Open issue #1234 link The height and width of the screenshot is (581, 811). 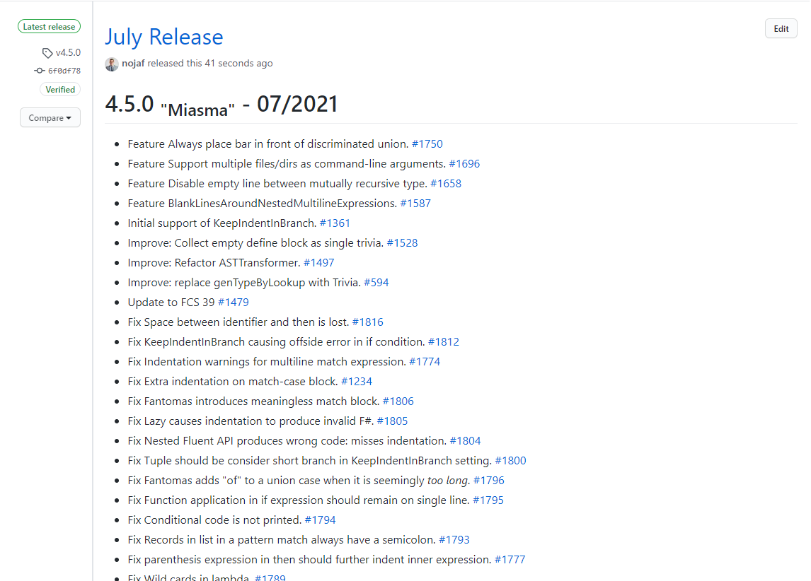357,382
